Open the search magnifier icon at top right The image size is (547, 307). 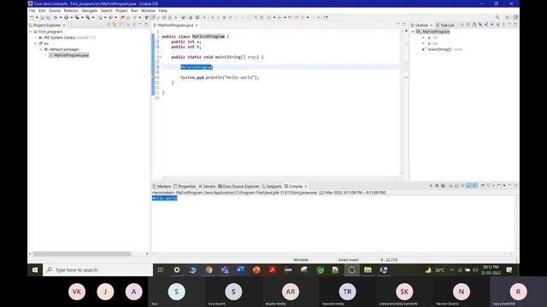497,17
